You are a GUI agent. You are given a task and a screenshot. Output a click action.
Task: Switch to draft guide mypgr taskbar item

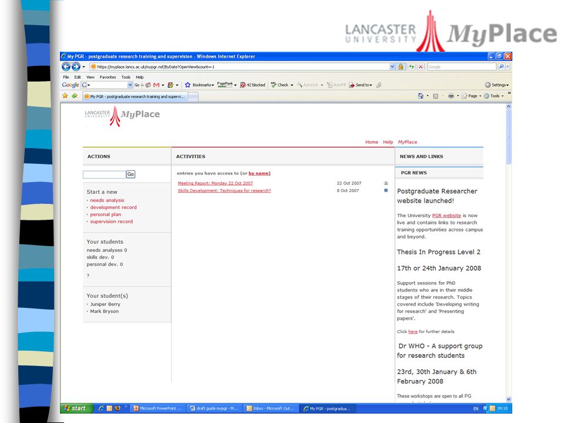point(214,408)
